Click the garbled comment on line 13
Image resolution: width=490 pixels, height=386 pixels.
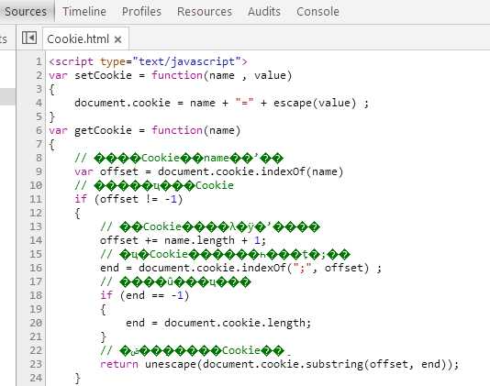210,226
